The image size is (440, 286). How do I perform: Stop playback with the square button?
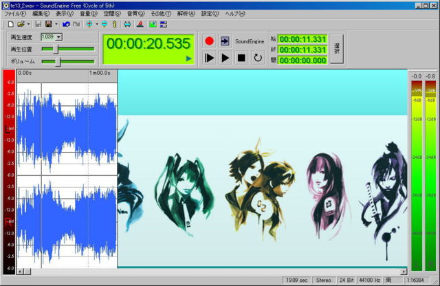[241, 58]
